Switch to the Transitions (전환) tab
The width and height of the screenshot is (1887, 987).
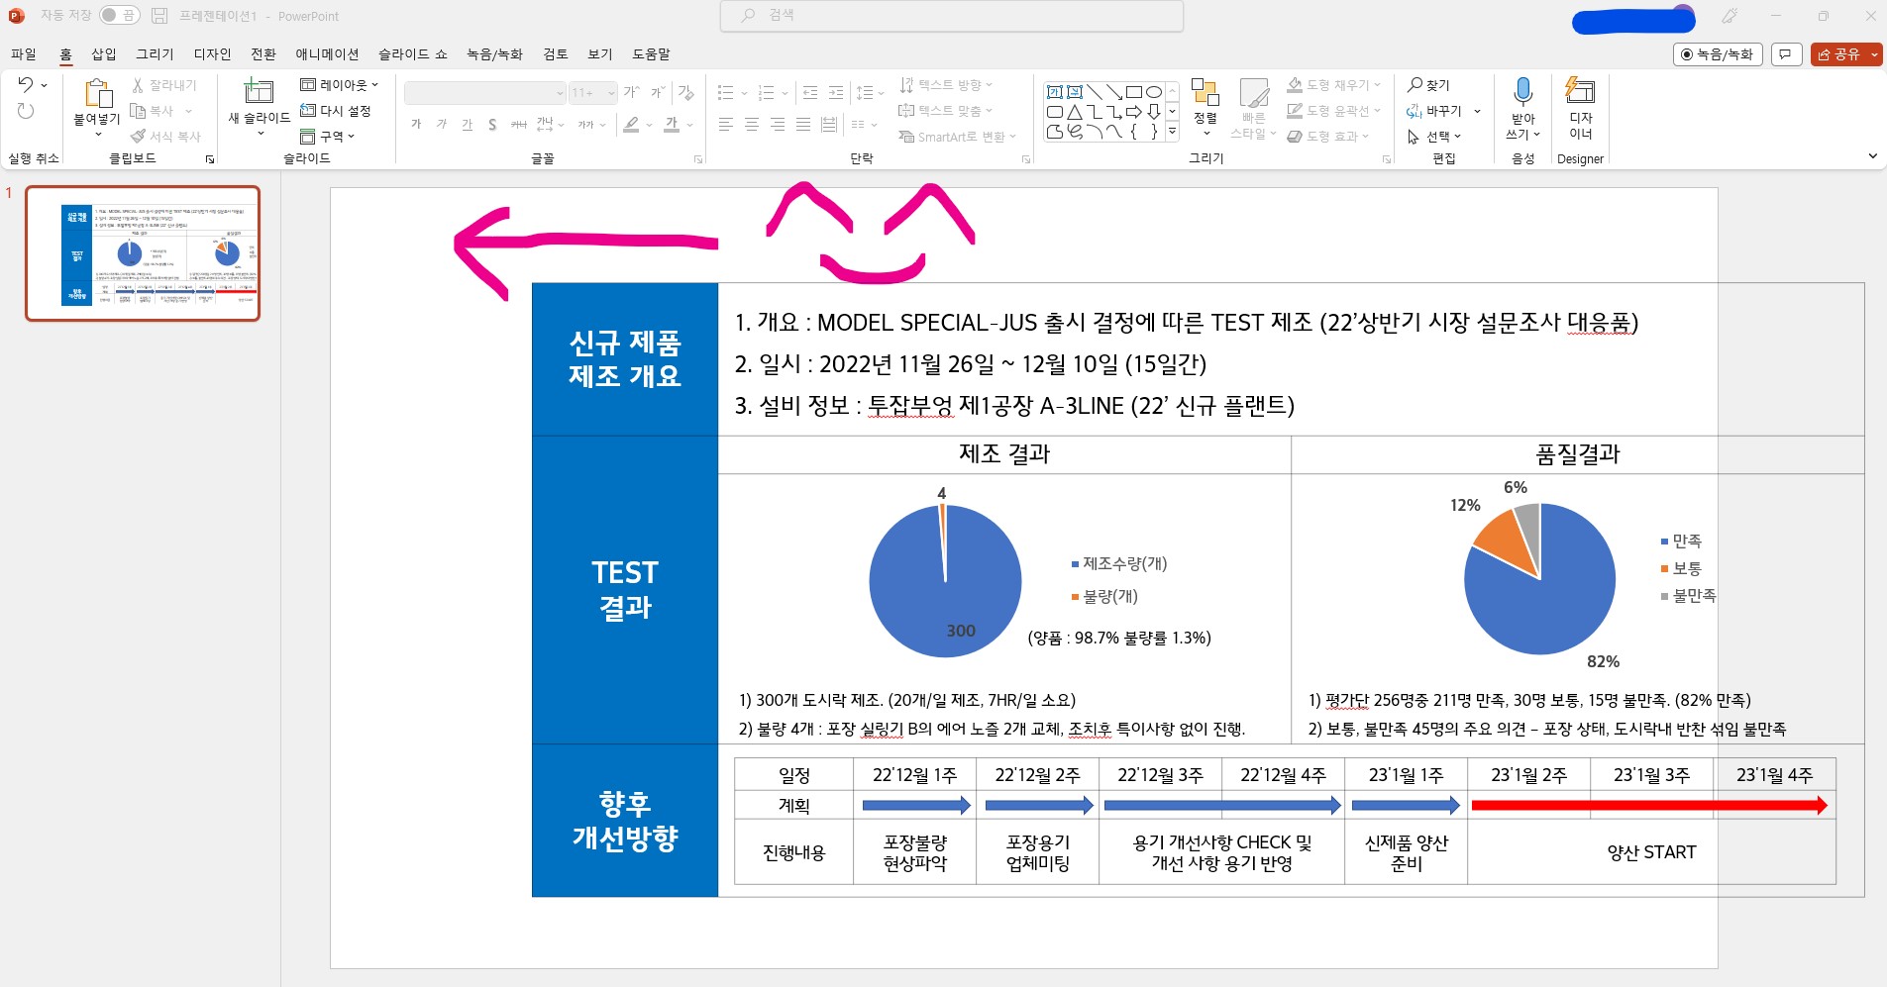(263, 54)
